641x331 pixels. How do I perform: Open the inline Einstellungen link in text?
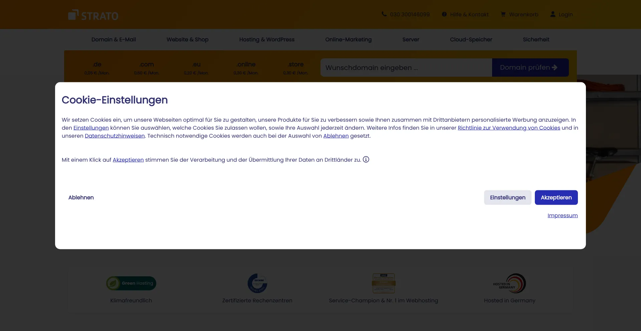coord(91,128)
